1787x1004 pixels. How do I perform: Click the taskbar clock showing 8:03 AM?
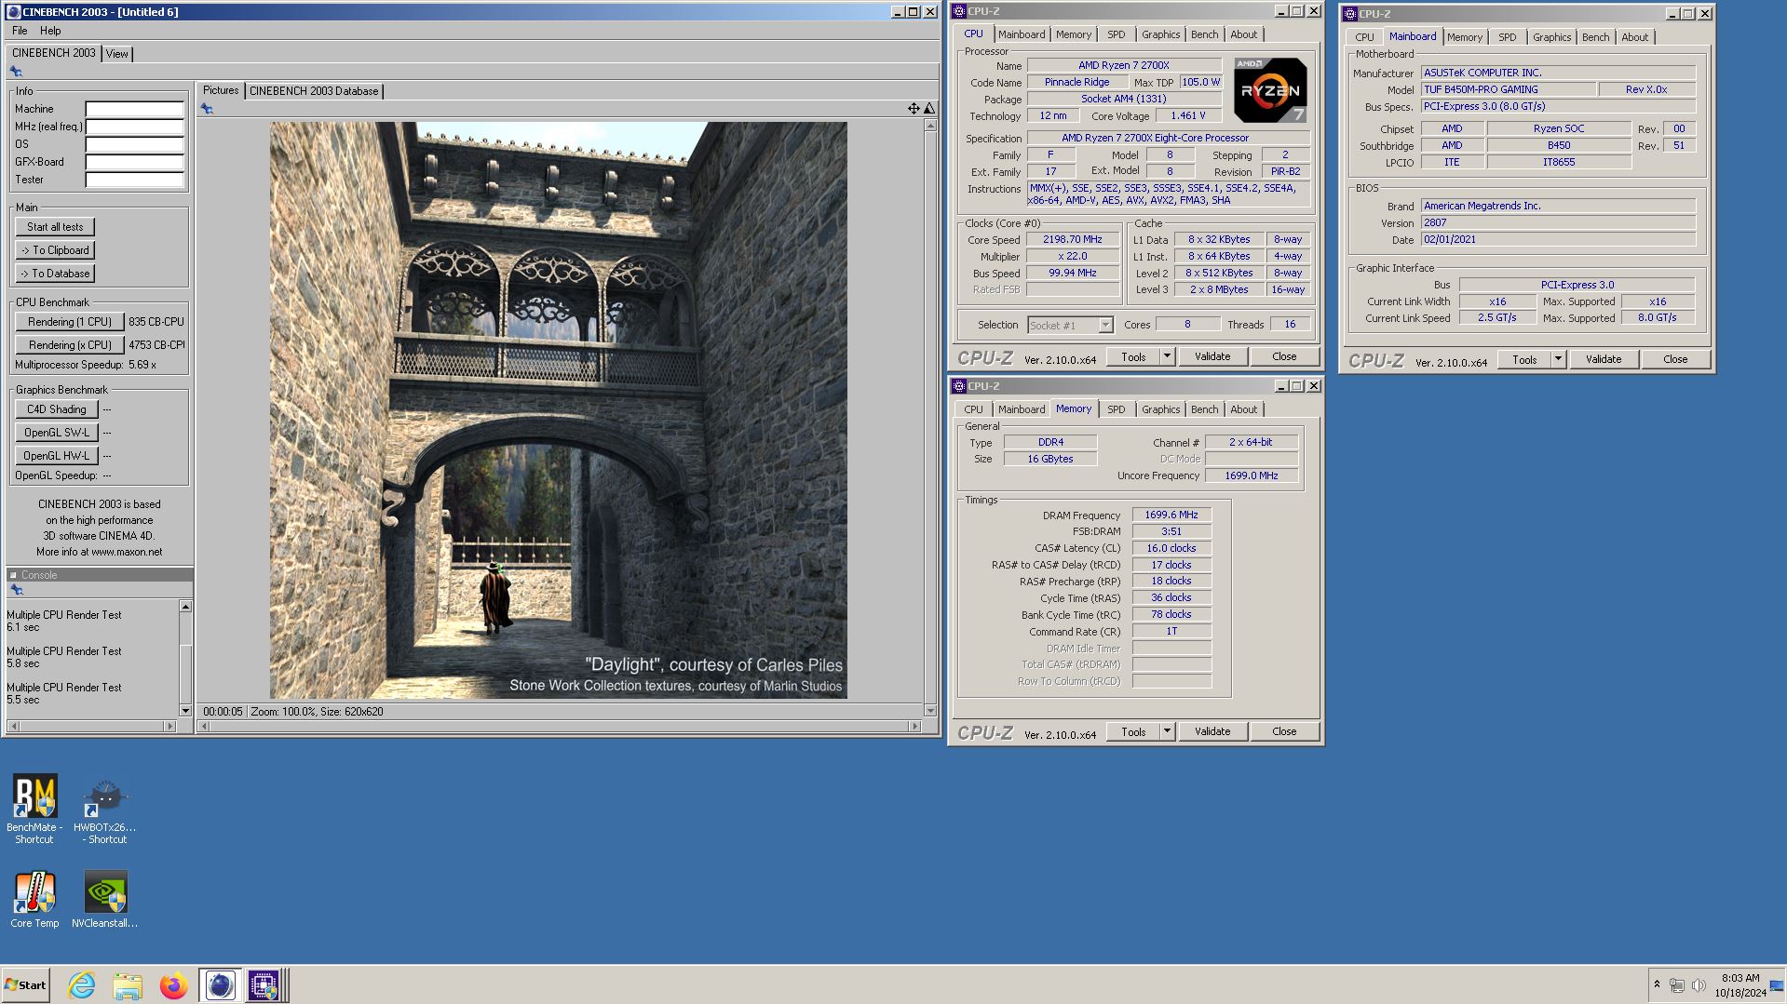[1740, 985]
